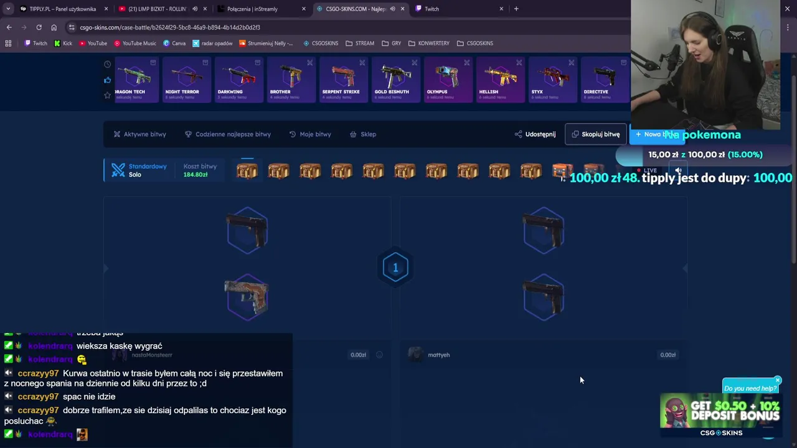
Task: Click the first case in the battle row
Action: (247, 170)
